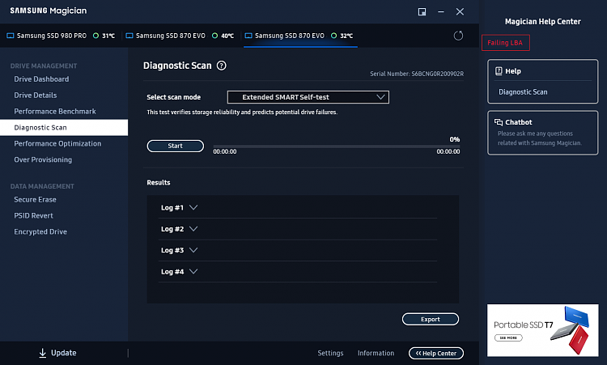Open Settings from bottom bar

[x=330, y=353]
